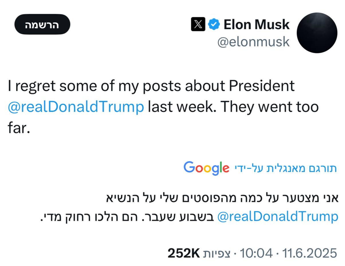
Task: Click the @elonmusk handle
Action: 253,42
